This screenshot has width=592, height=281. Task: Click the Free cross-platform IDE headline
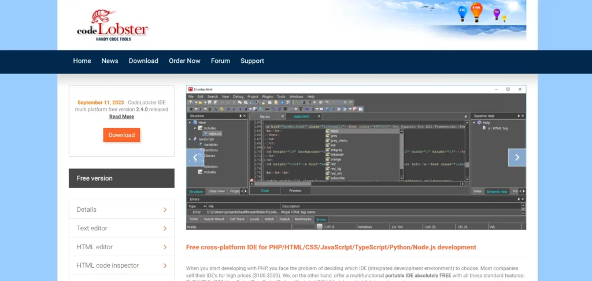[x=331, y=248]
